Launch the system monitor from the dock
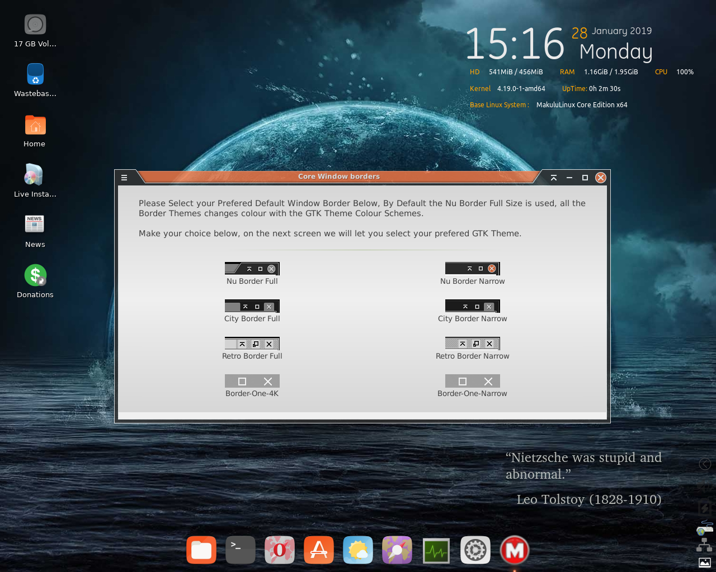716x572 pixels. [436, 550]
